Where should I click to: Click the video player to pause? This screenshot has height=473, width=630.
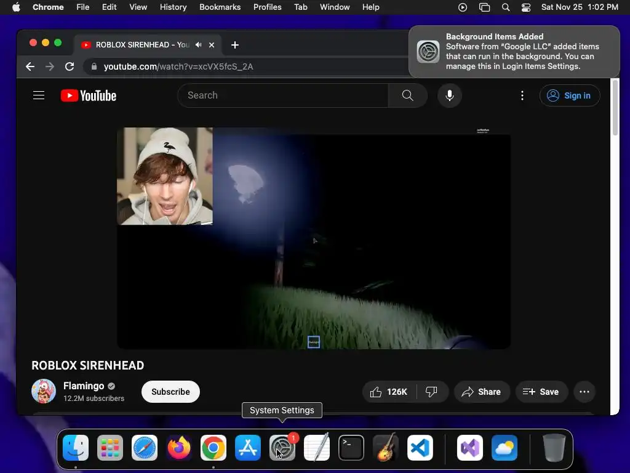tap(314, 238)
